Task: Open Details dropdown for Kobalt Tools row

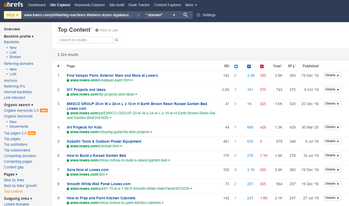Action: (332, 141)
